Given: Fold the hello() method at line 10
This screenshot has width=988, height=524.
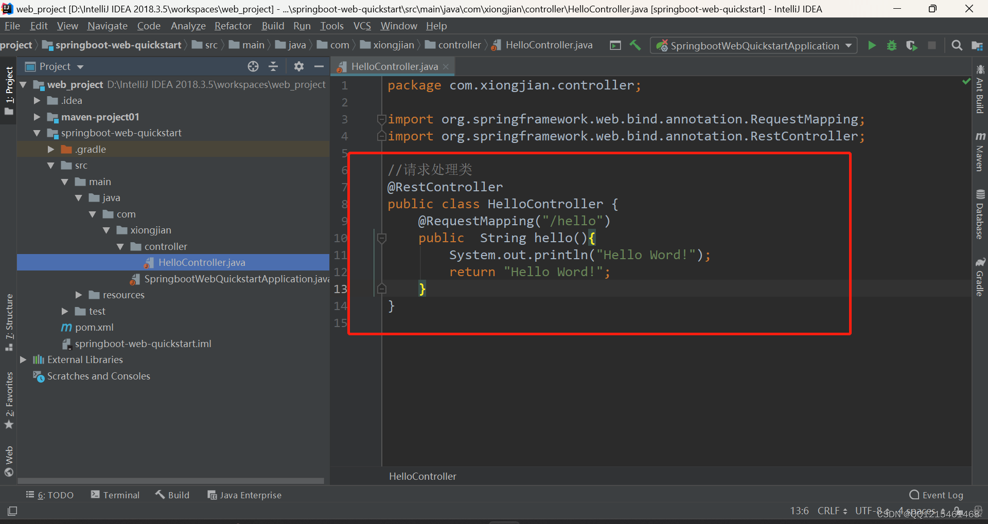Looking at the screenshot, I should pyautogui.click(x=382, y=238).
